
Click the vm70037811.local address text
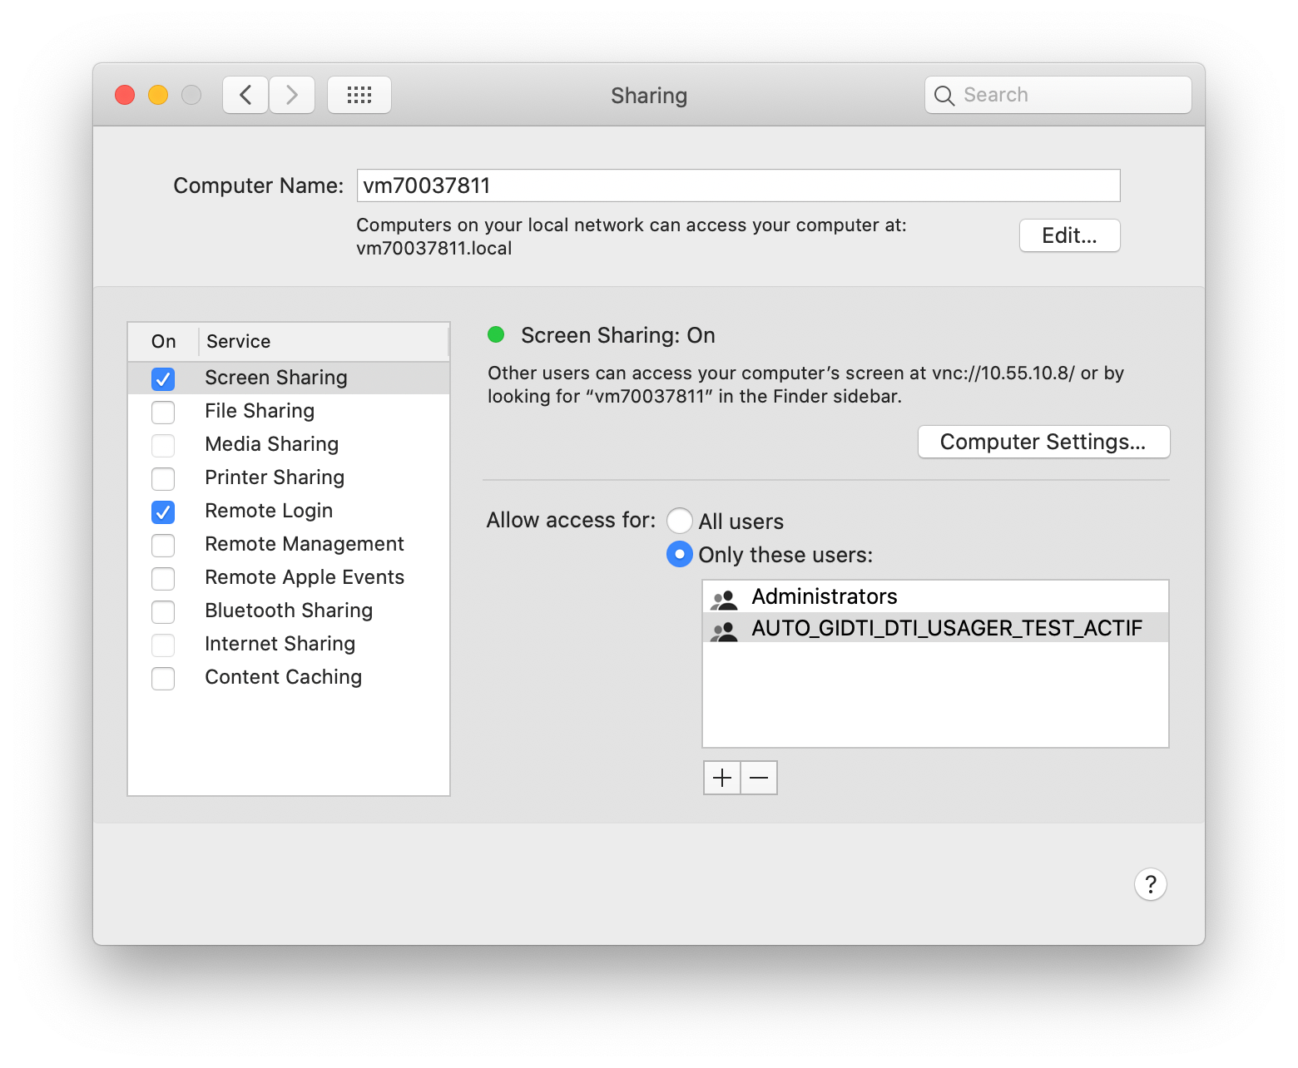point(434,249)
